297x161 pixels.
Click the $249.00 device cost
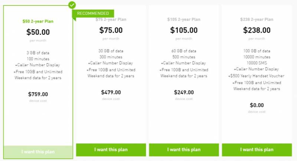[x=184, y=92]
